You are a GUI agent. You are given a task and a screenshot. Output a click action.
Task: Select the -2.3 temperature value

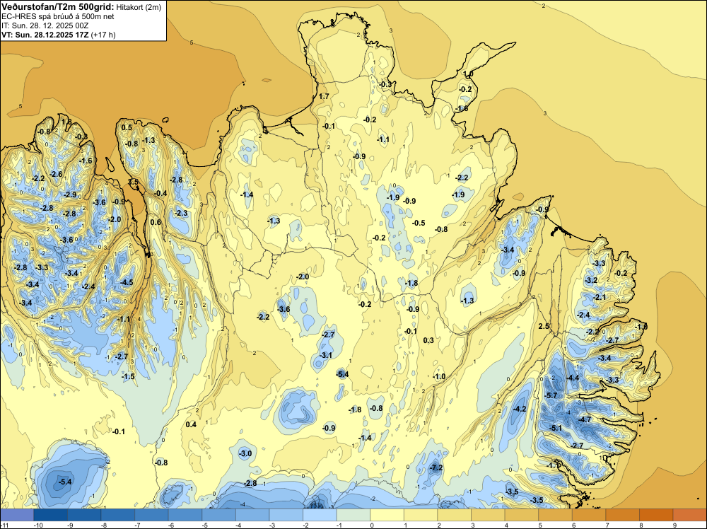(x=181, y=213)
